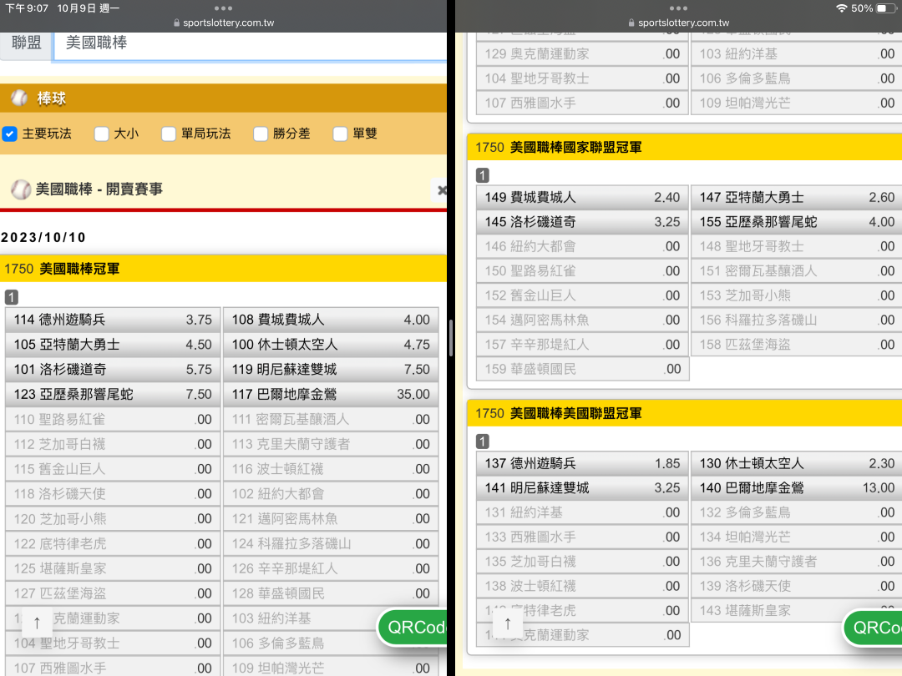Enable the 單雙 checkbox
902x676 pixels.
coord(340,134)
